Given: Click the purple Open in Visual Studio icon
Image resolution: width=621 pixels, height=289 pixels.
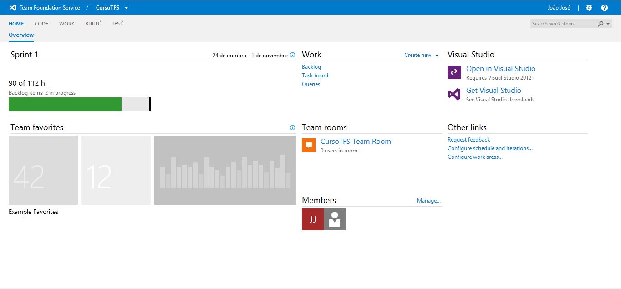Looking at the screenshot, I should 454,72.
